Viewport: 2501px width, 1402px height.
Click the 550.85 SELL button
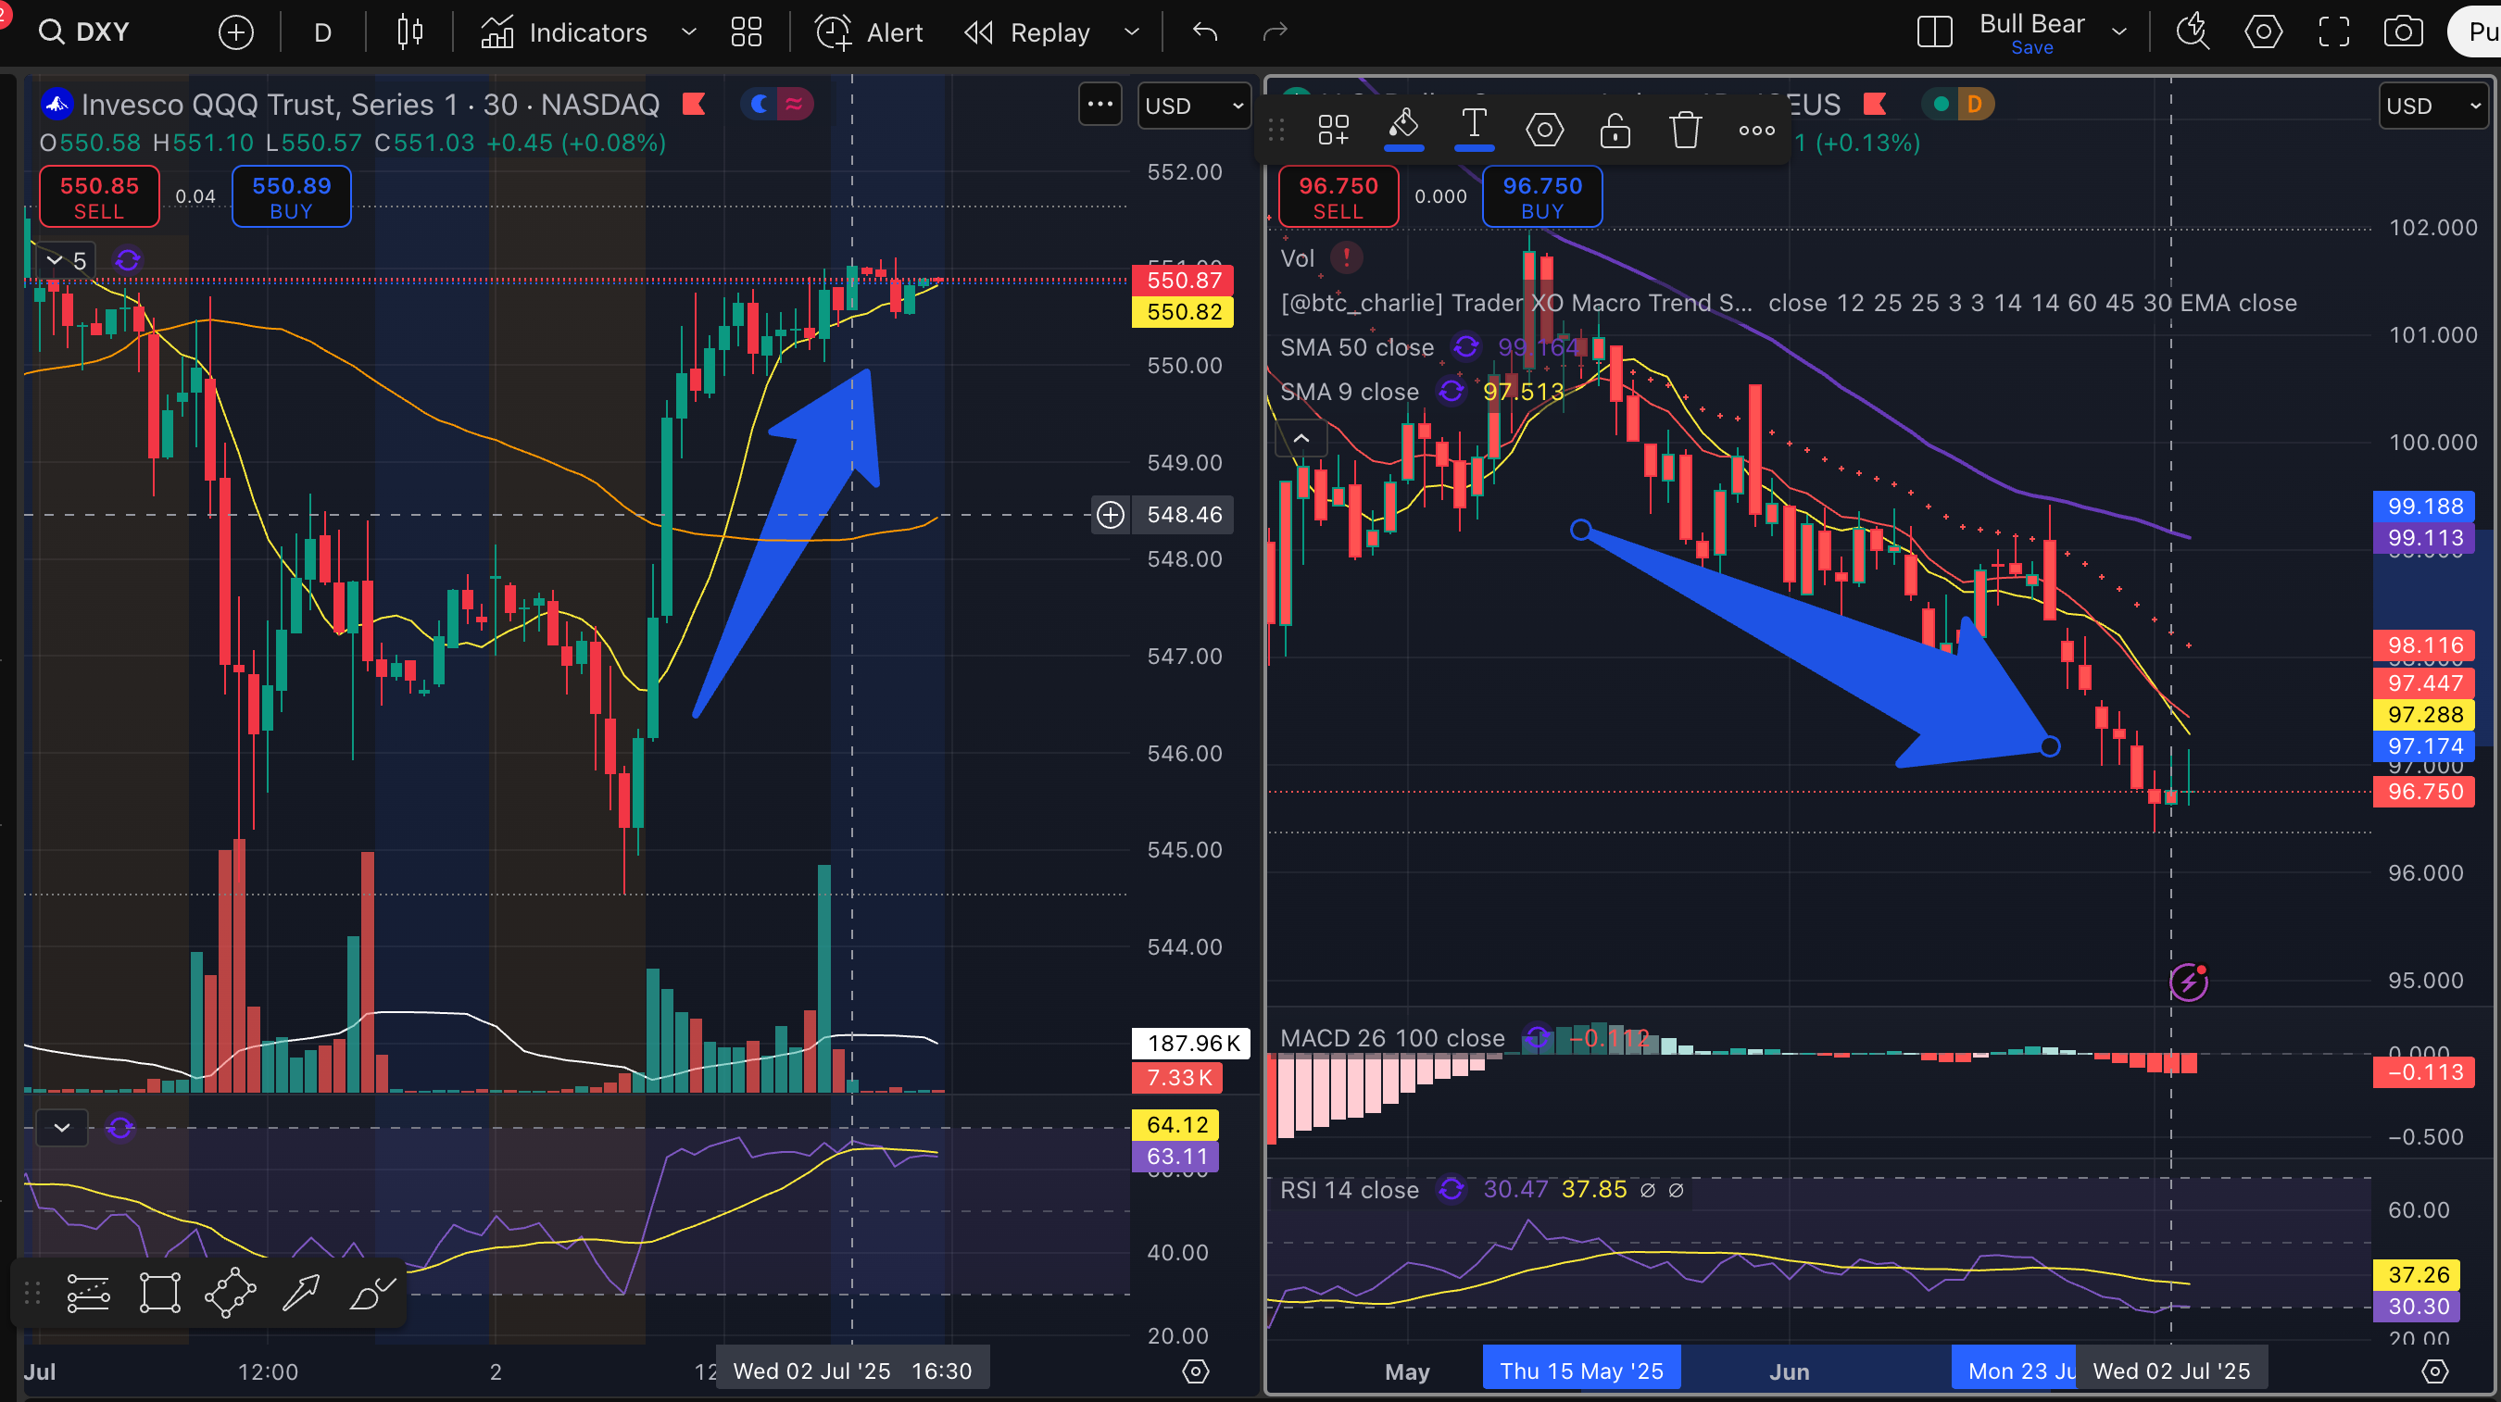pos(99,197)
